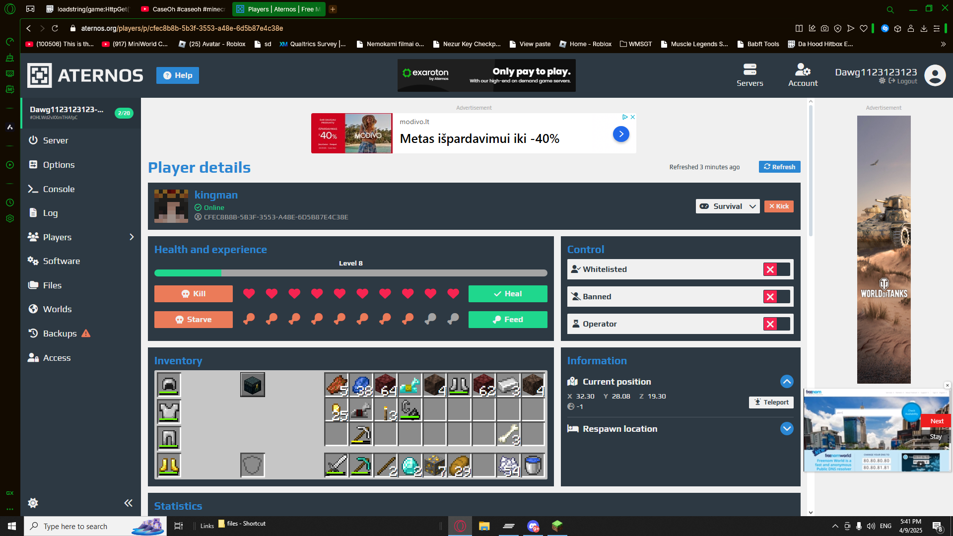Image resolution: width=953 pixels, height=536 pixels.
Task: Click the kingman player head avatar
Action: pyautogui.click(x=171, y=206)
